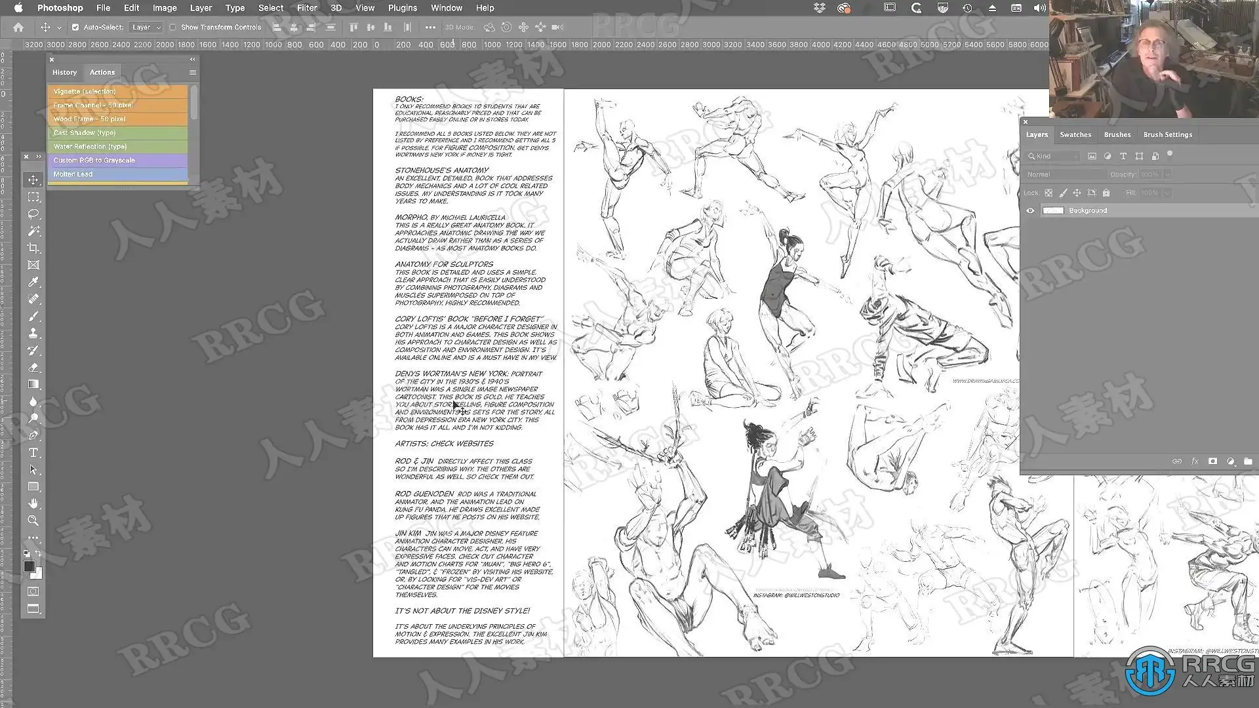Select the Hand tool

[x=33, y=503]
